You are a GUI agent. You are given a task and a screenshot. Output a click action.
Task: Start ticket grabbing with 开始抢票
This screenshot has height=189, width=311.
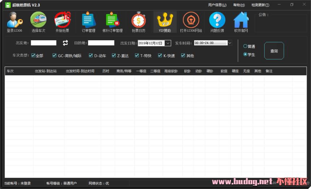coord(62,22)
